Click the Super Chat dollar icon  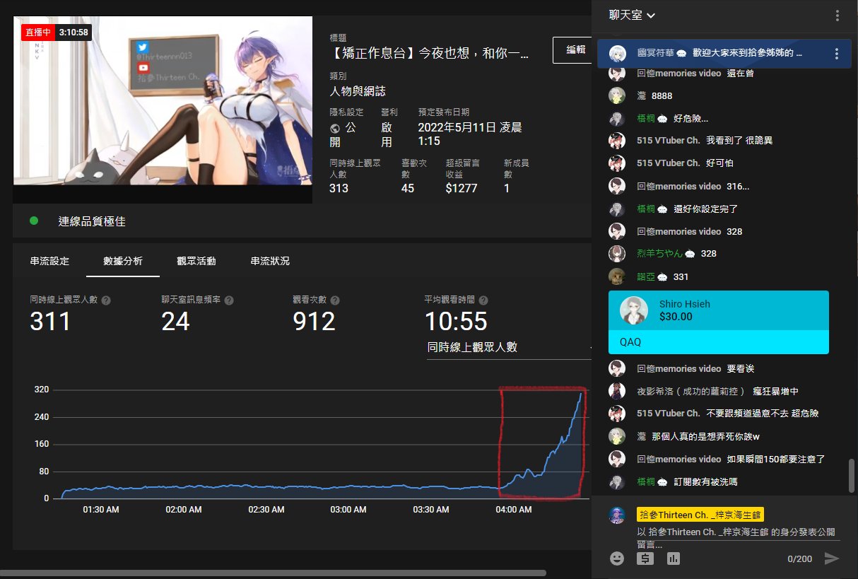click(x=645, y=558)
